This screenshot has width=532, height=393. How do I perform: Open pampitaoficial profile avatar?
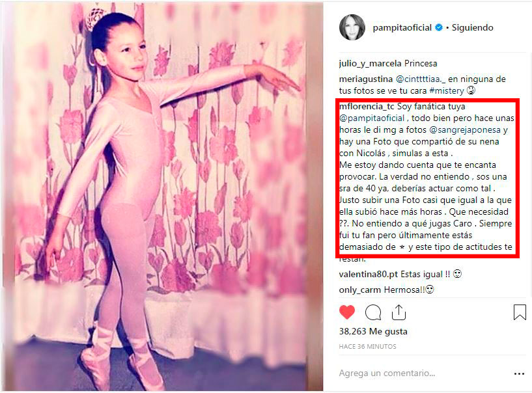(352, 27)
